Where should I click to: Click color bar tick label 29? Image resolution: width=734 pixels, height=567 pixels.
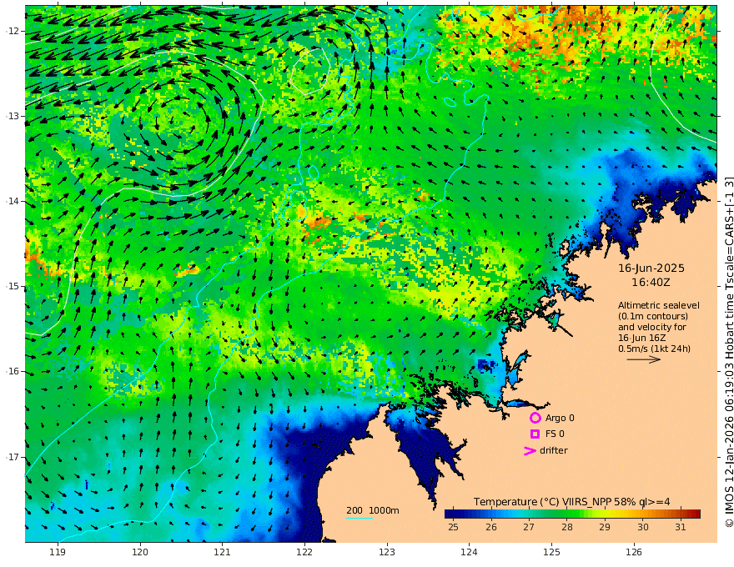605,527
